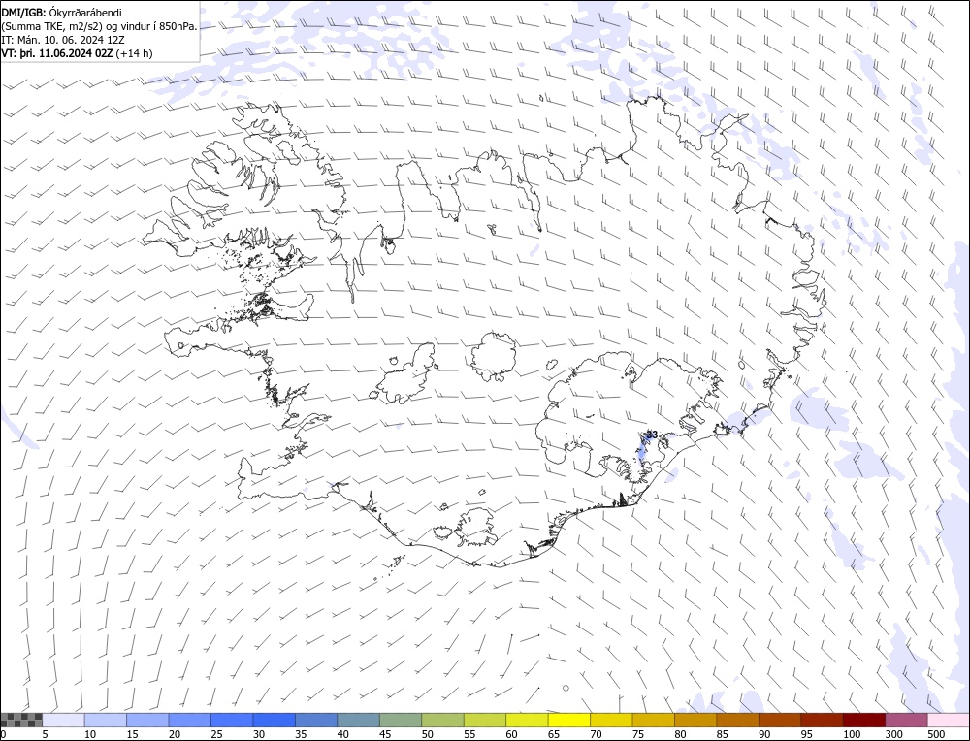Screen dimensions: 970x741
Task: Pick the 90–95 rust legend swatch
Action: (780, 720)
